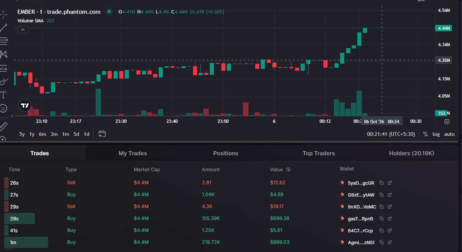Set chart range to 5d
462x252 pixels.
pyautogui.click(x=76, y=134)
